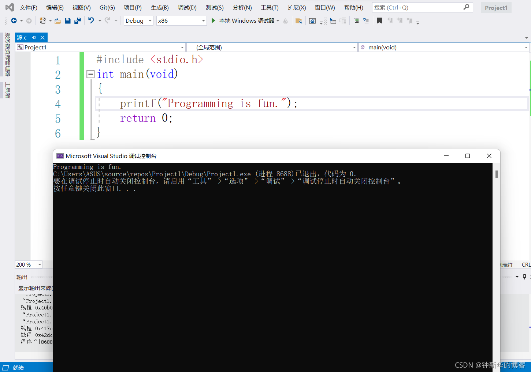Click the uncomment selected lines icon
531x372 pixels.
coord(366,21)
